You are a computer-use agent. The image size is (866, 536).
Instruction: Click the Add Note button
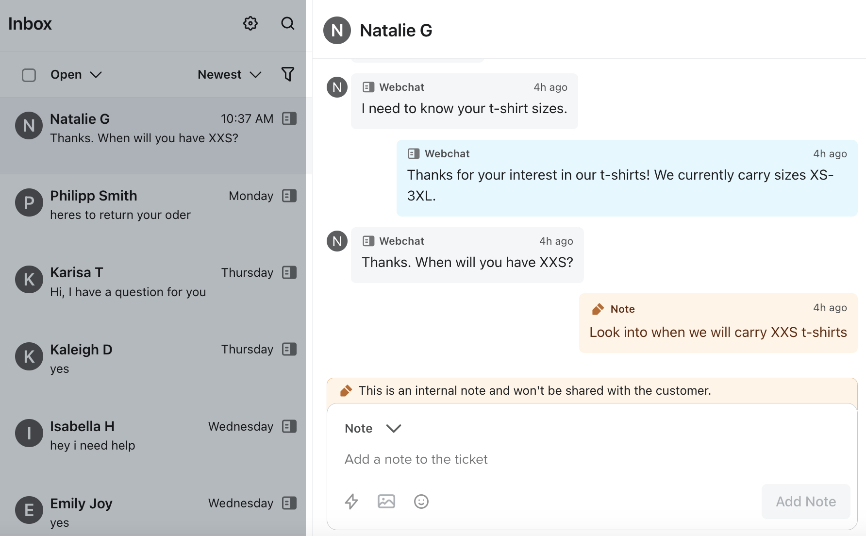click(x=805, y=502)
